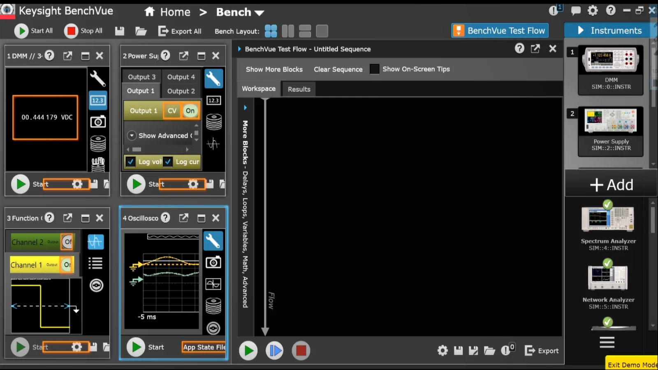The width and height of the screenshot is (658, 370).
Task: Select DMM digital 12.3 display view
Action: click(x=98, y=100)
